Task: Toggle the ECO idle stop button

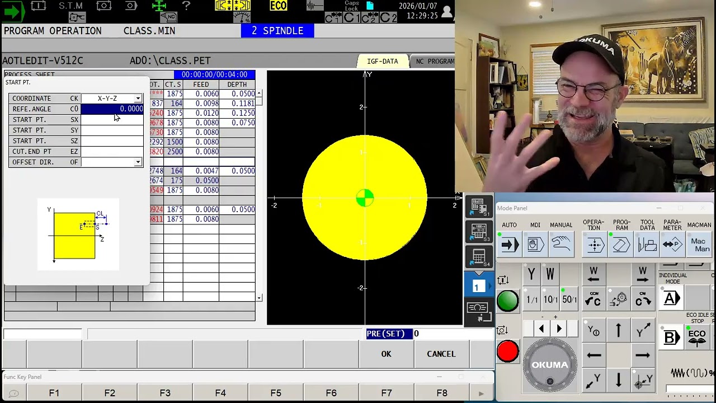Action: pos(697,338)
